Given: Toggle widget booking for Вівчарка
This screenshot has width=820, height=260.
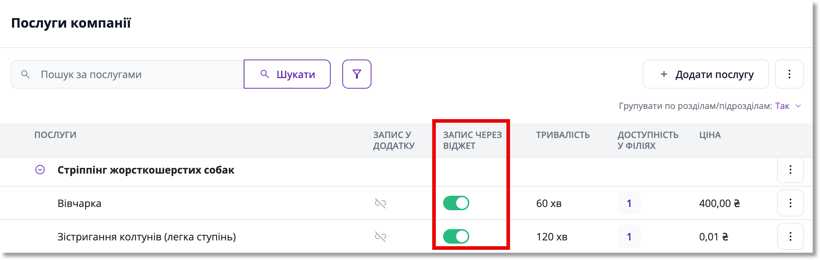Looking at the screenshot, I should point(456,203).
